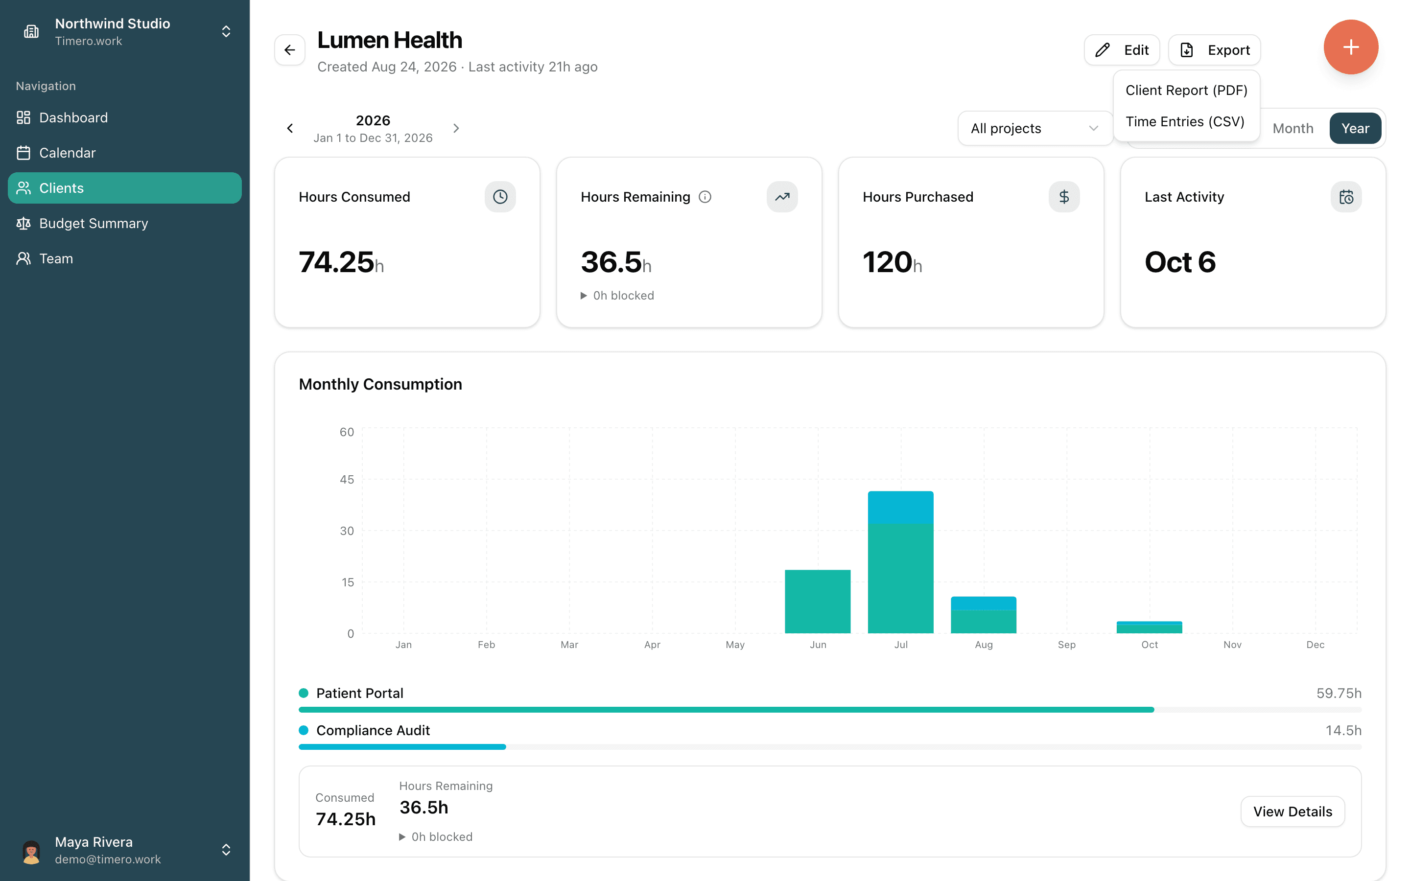Click the 59.75h Patient Portal value
Screen dimensions: 1410x881
(1339, 694)
